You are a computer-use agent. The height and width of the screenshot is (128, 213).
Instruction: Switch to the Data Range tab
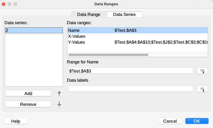[89, 14]
